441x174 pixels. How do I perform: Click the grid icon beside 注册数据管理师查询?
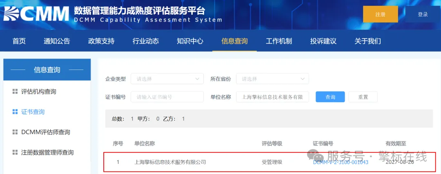pyautogui.click(x=15, y=152)
